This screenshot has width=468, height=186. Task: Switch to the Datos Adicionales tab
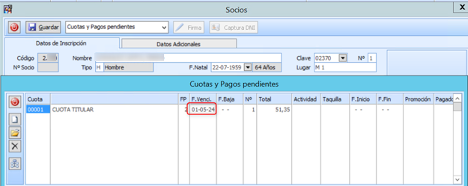[179, 44]
